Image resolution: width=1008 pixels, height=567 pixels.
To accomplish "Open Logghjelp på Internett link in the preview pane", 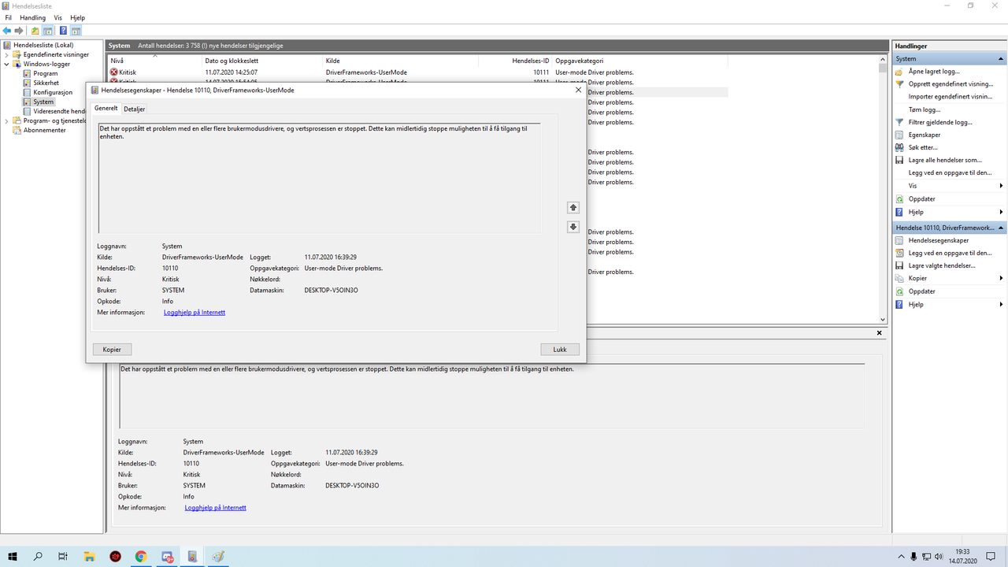I will coord(216,508).
